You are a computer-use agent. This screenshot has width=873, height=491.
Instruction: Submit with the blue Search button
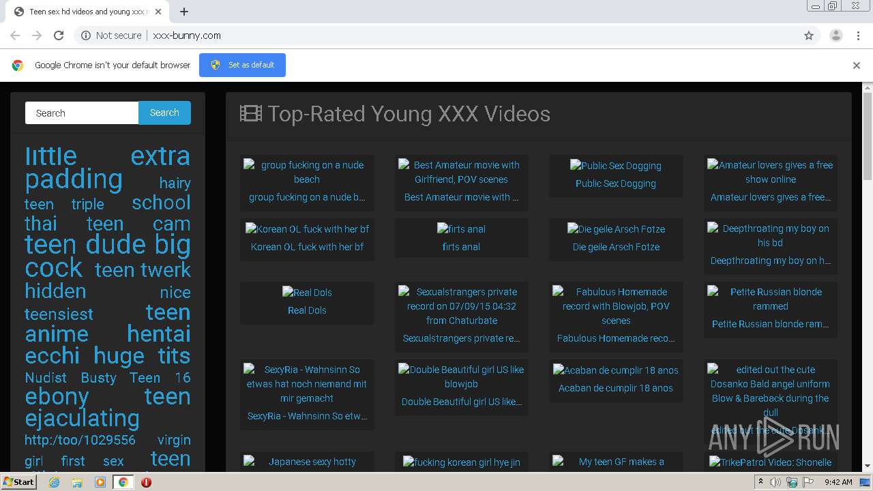[x=164, y=113]
